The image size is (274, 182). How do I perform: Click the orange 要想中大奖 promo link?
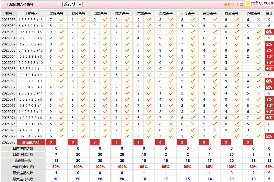234,5
